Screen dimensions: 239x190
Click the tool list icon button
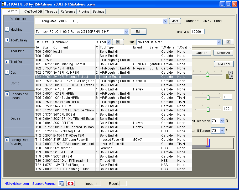(x=118, y=42)
